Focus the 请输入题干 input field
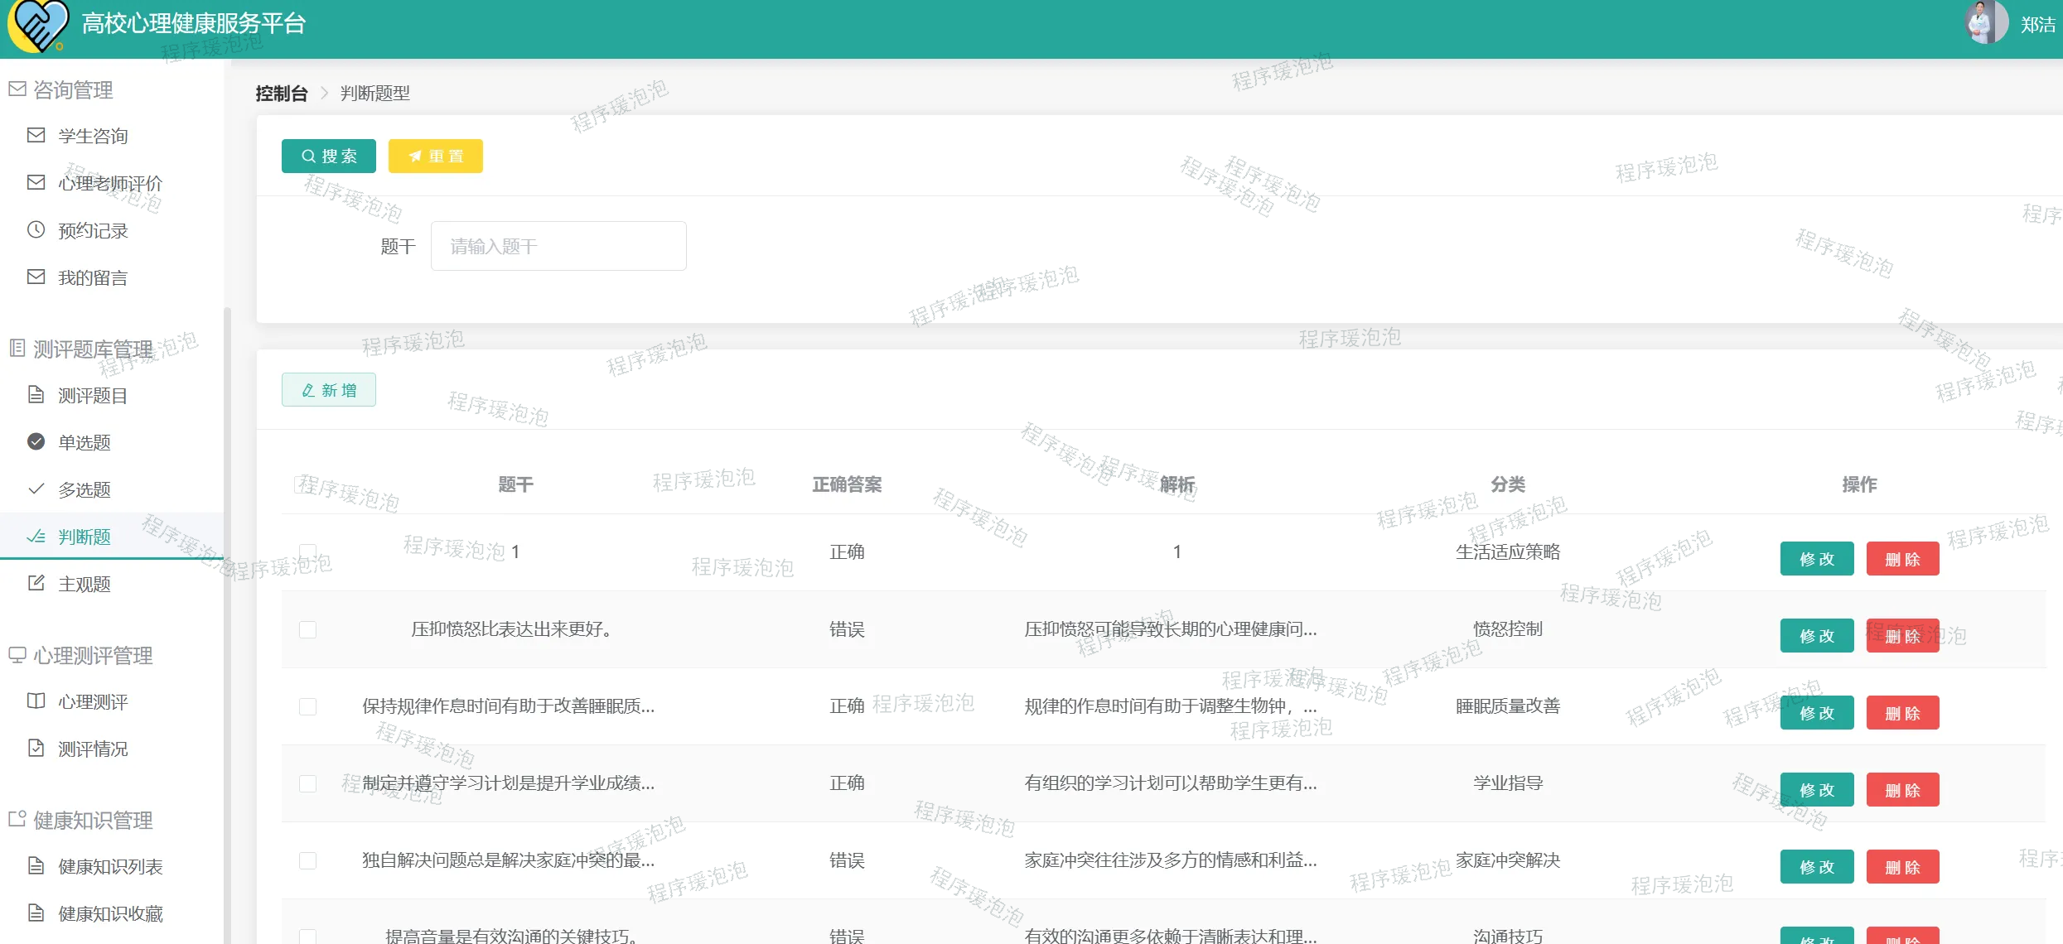The image size is (2063, 944). pyautogui.click(x=558, y=246)
